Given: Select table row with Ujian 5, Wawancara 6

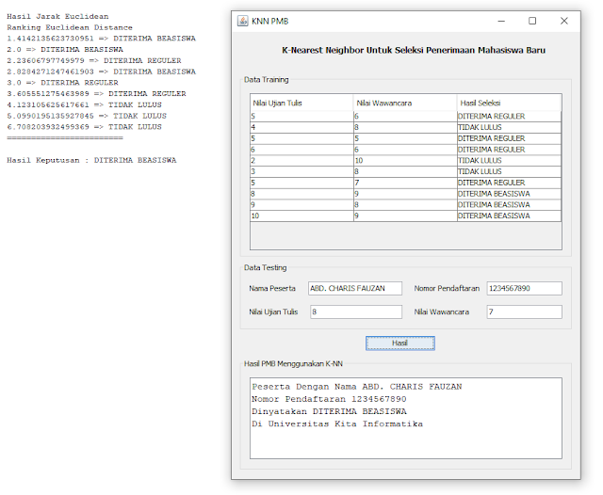Looking at the screenshot, I should coord(406,117).
